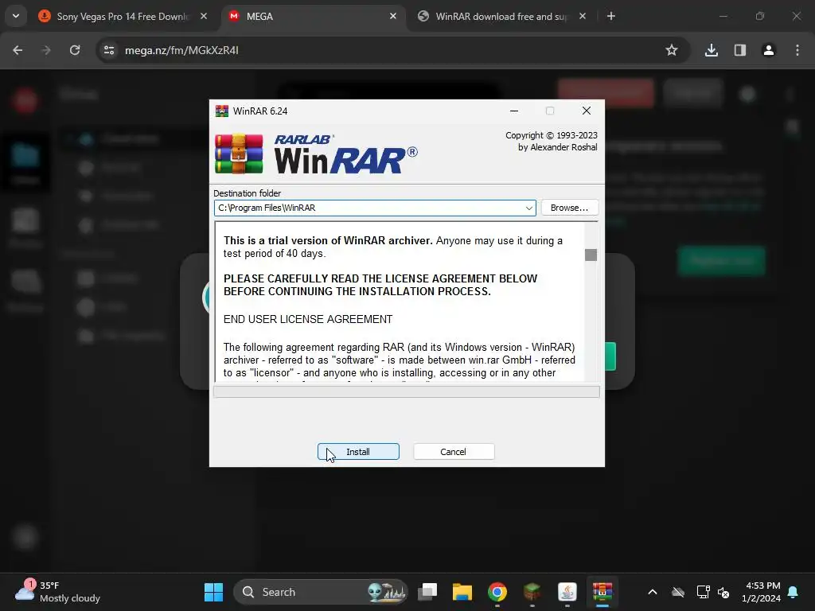Open the Java taskbar icon
815x611 pixels.
tap(567, 592)
